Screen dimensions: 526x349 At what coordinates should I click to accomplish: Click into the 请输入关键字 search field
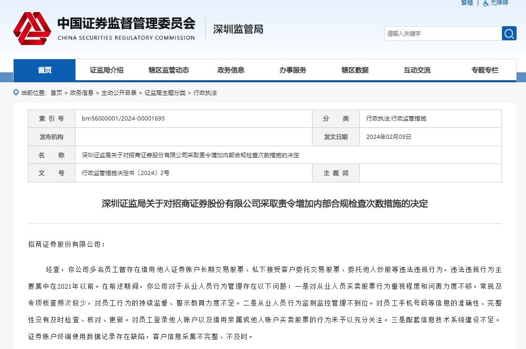click(x=442, y=34)
